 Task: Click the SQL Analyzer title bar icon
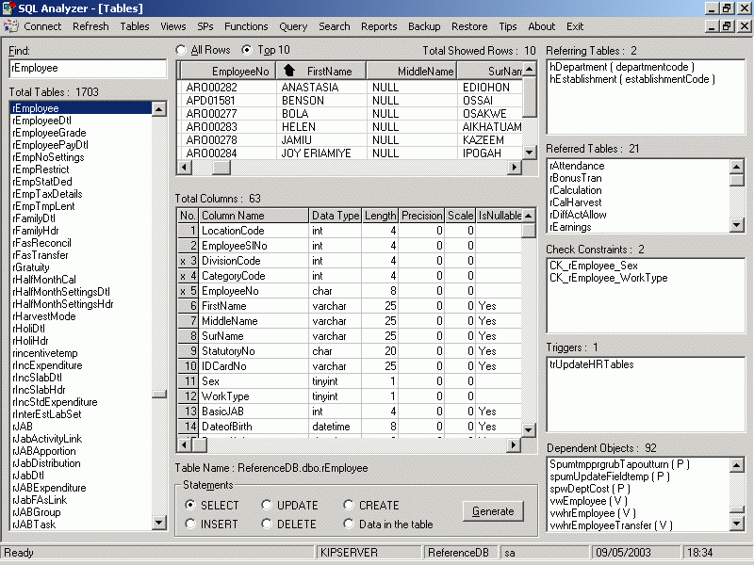8,8
